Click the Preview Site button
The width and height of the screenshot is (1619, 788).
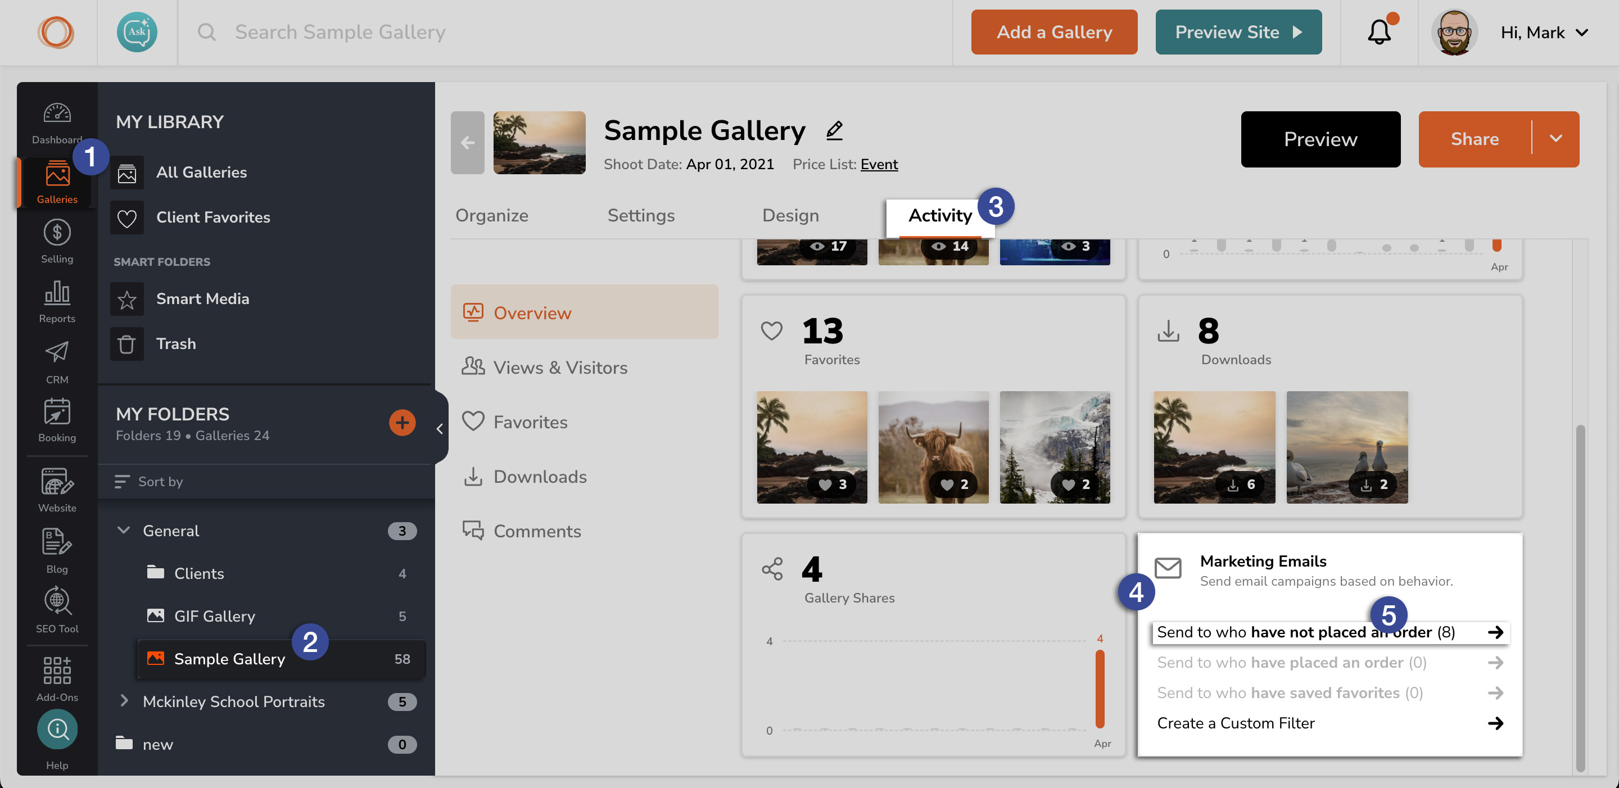click(x=1238, y=32)
